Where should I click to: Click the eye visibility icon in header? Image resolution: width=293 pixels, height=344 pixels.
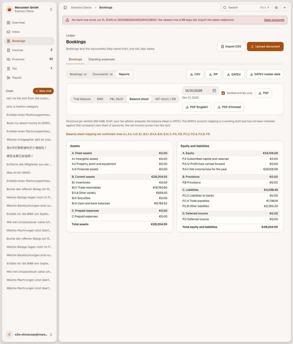276,7
